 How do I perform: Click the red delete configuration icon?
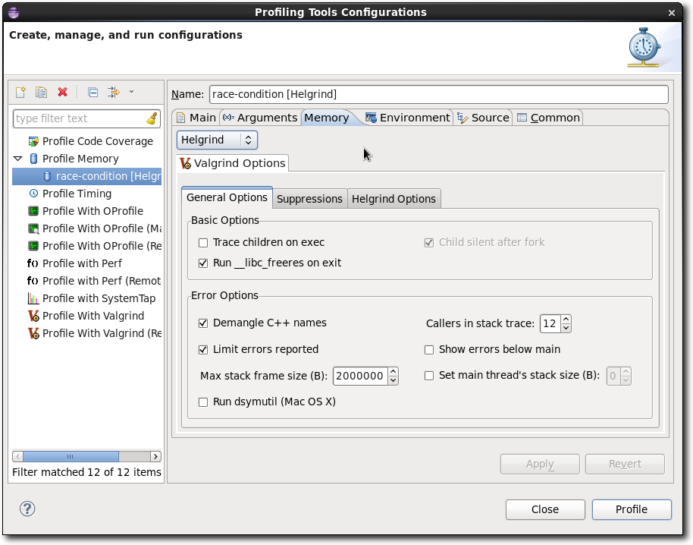62,92
